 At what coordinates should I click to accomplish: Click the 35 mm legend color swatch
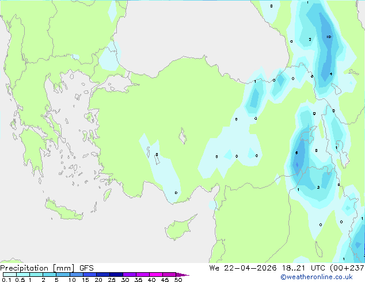(x=143, y=275)
